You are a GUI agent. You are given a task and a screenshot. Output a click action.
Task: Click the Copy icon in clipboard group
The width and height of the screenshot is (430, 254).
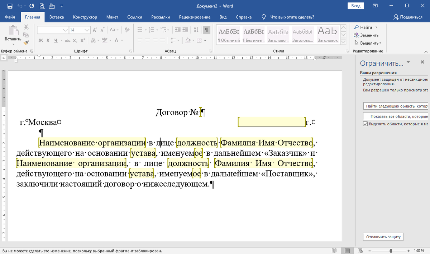(x=26, y=35)
